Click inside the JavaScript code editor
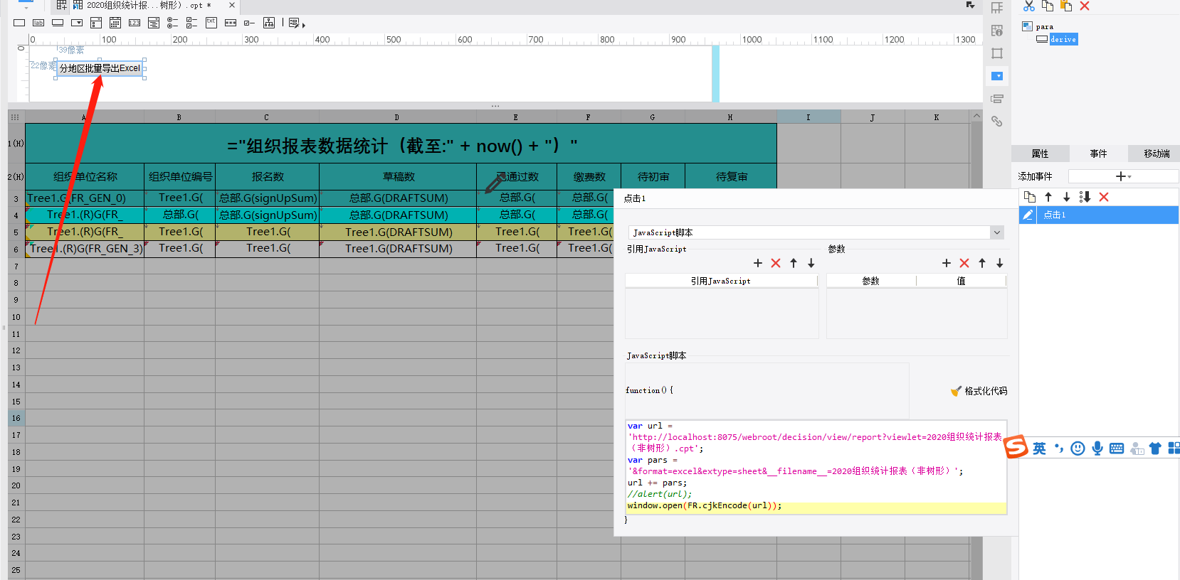This screenshot has width=1180, height=580. pos(816,466)
